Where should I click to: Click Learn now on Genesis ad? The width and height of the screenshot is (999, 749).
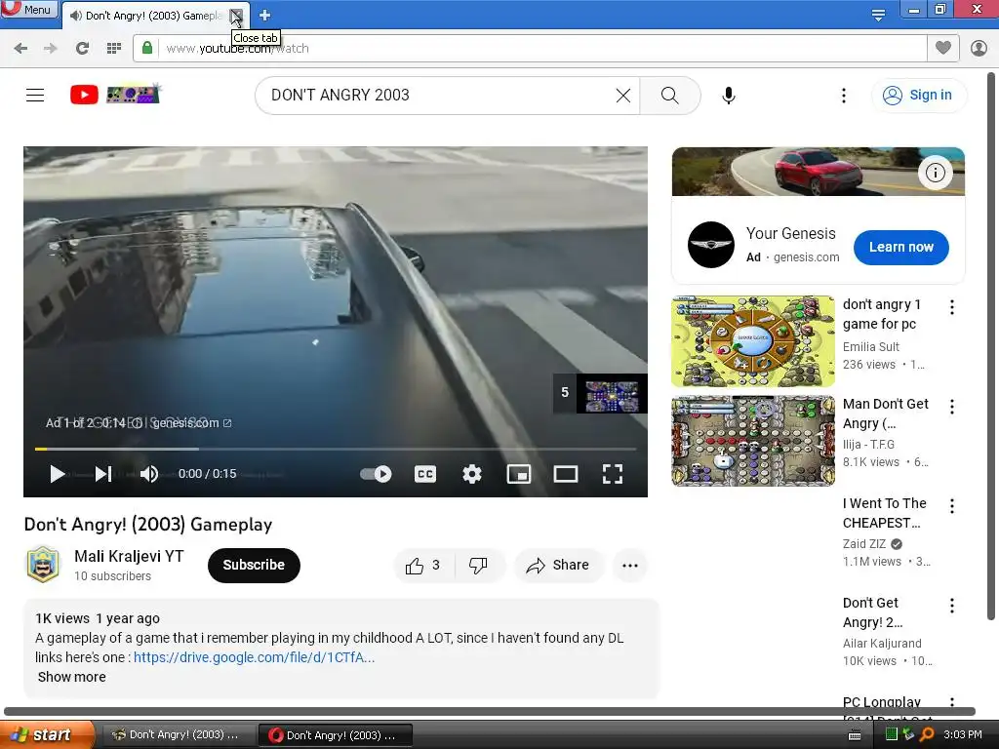click(x=900, y=247)
